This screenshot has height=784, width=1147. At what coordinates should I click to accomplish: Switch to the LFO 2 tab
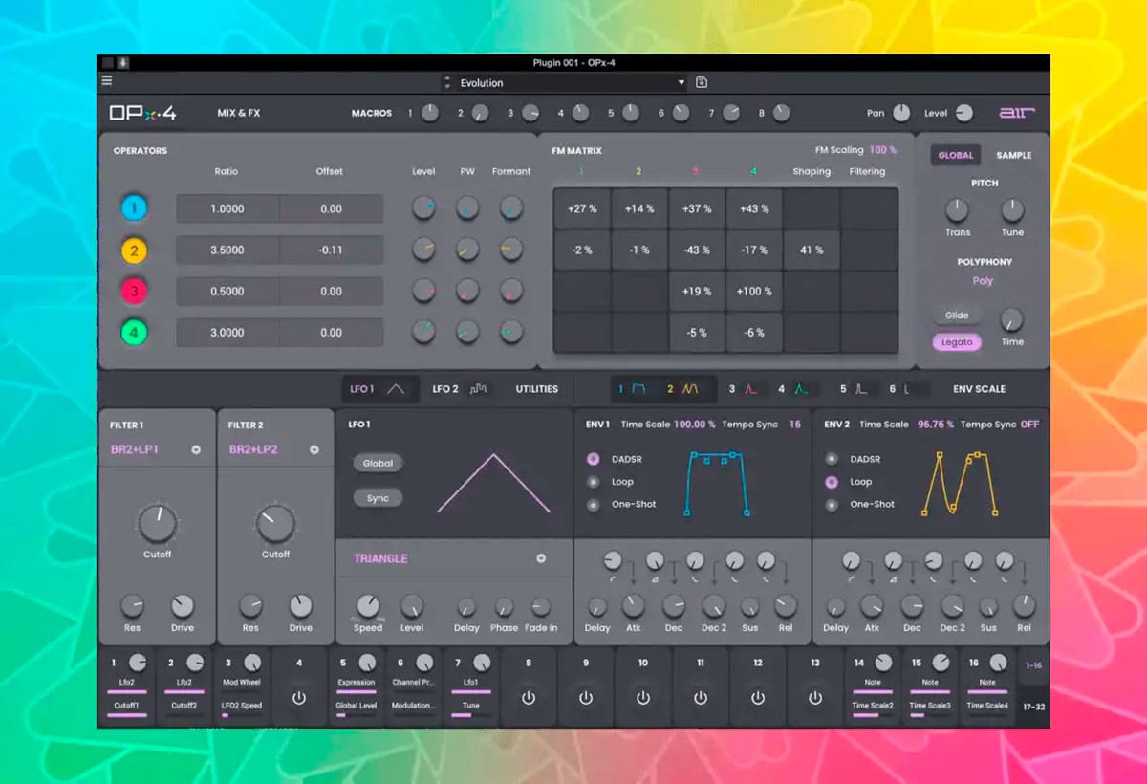pos(460,389)
